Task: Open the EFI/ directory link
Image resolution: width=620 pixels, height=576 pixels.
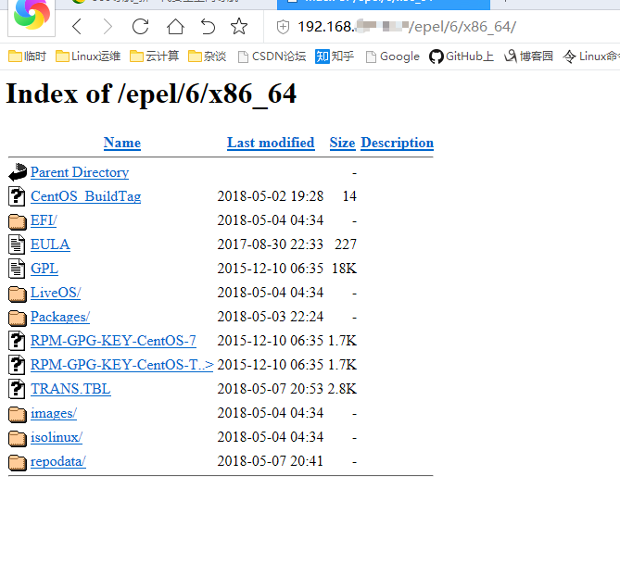Action: [44, 220]
